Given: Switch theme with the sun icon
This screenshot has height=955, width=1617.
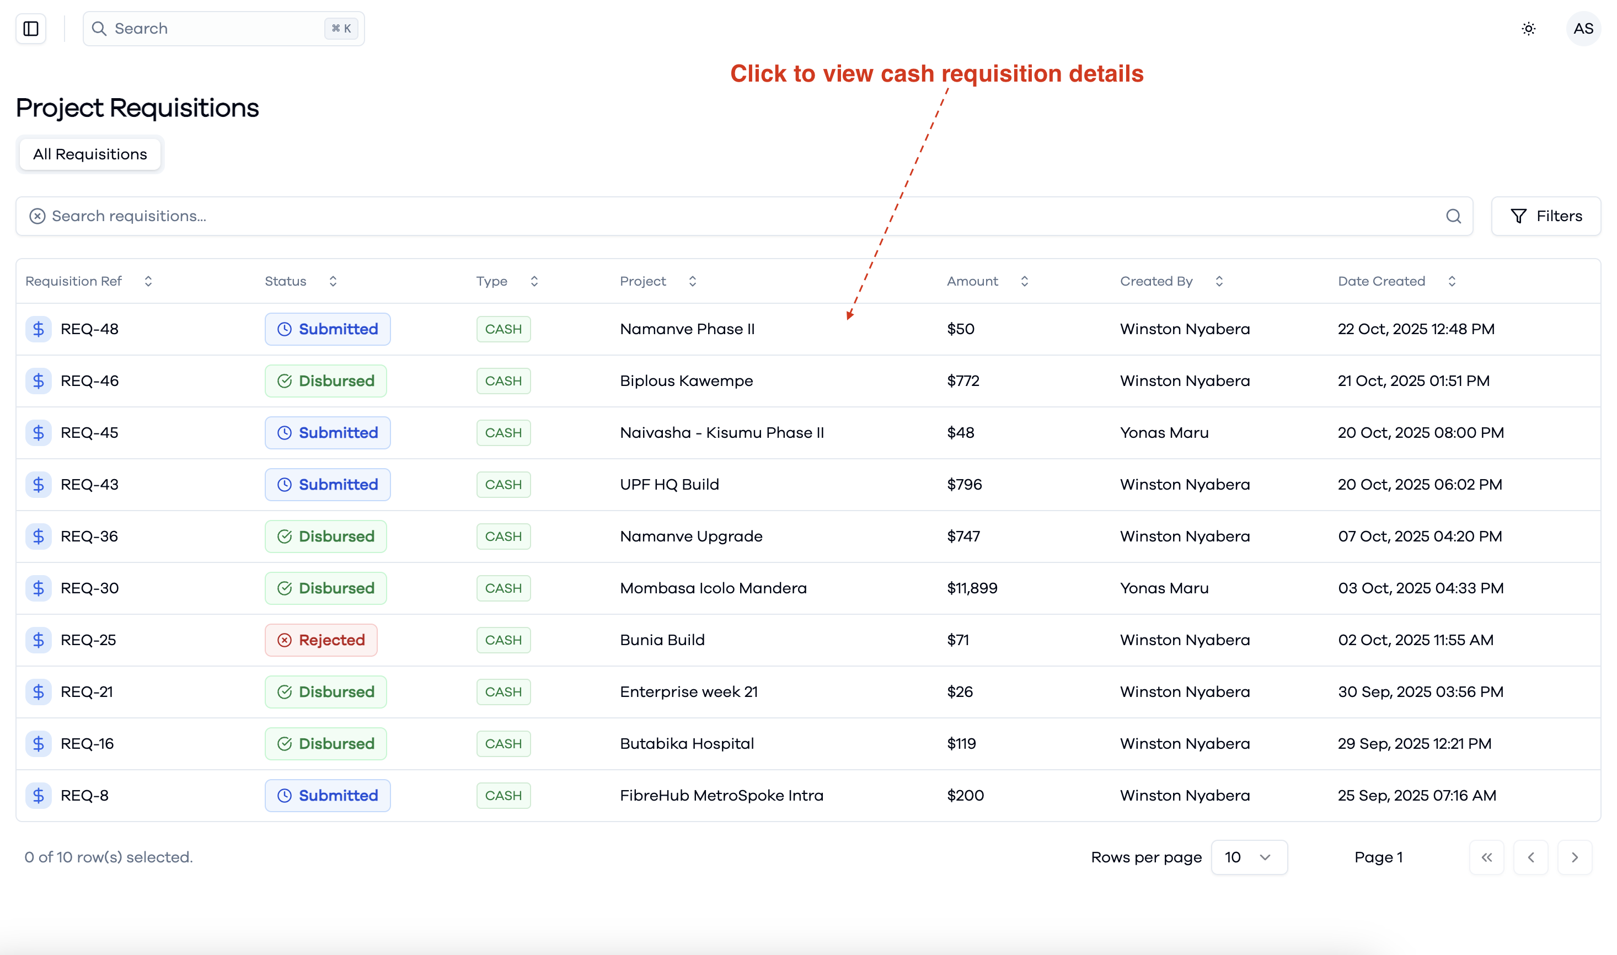Looking at the screenshot, I should 1528,28.
